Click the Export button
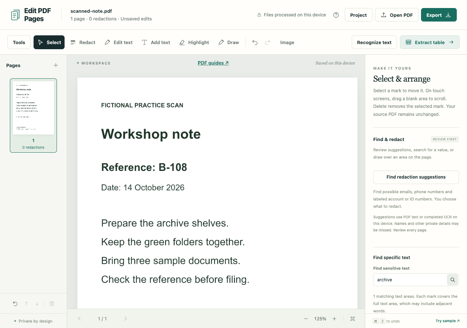 [439, 15]
